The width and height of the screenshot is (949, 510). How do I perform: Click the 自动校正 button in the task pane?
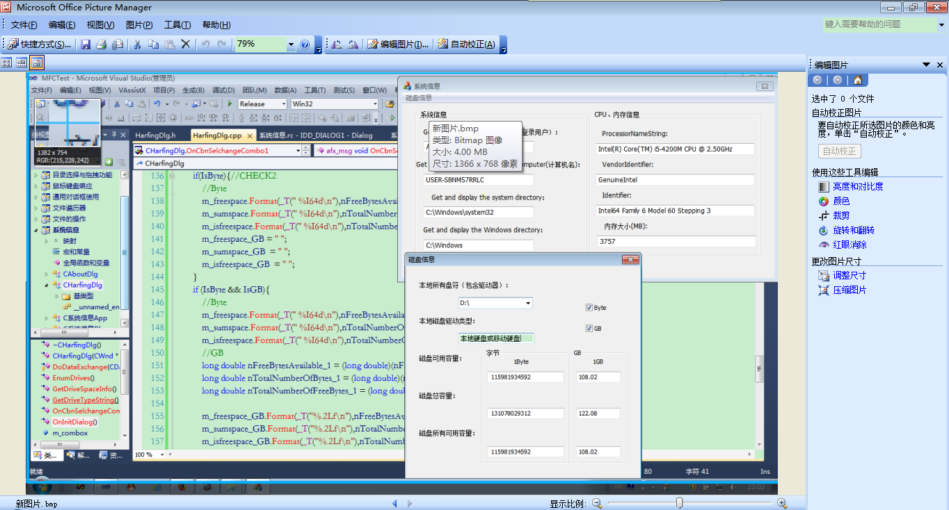tap(840, 151)
